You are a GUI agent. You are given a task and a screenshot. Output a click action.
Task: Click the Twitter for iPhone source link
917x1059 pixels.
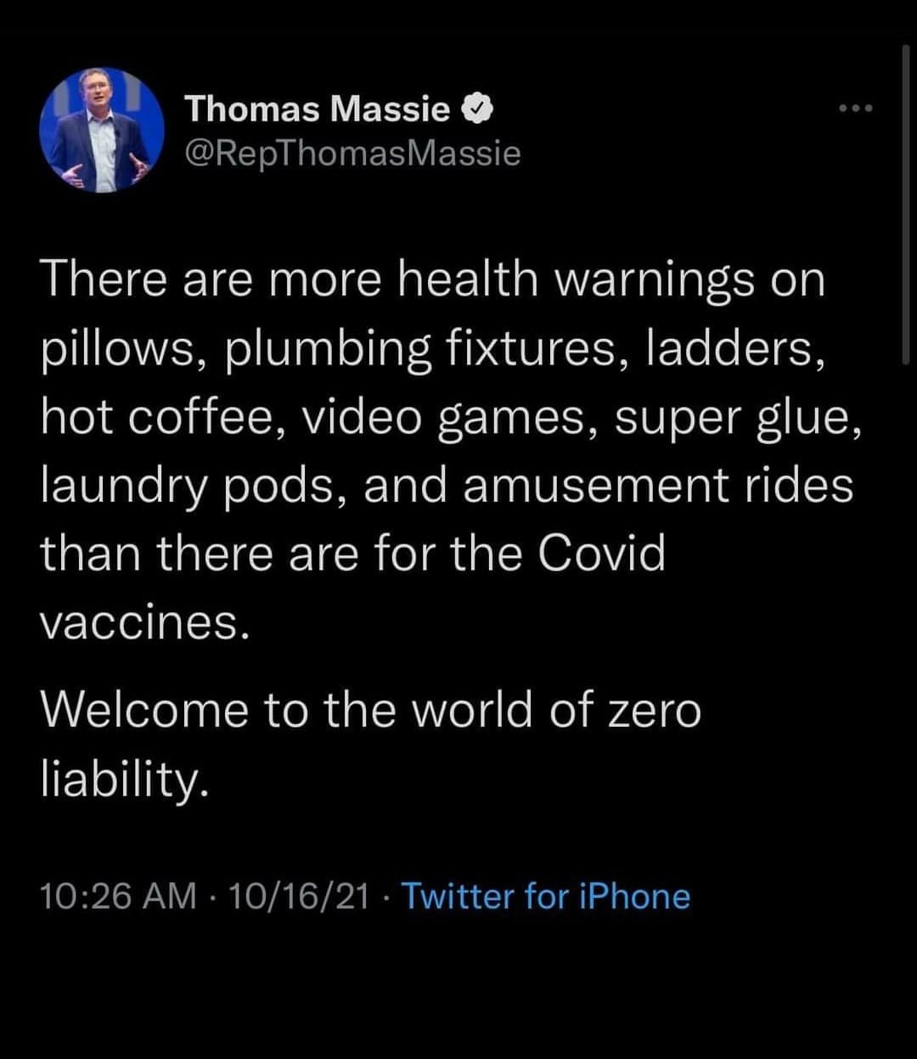[545, 896]
